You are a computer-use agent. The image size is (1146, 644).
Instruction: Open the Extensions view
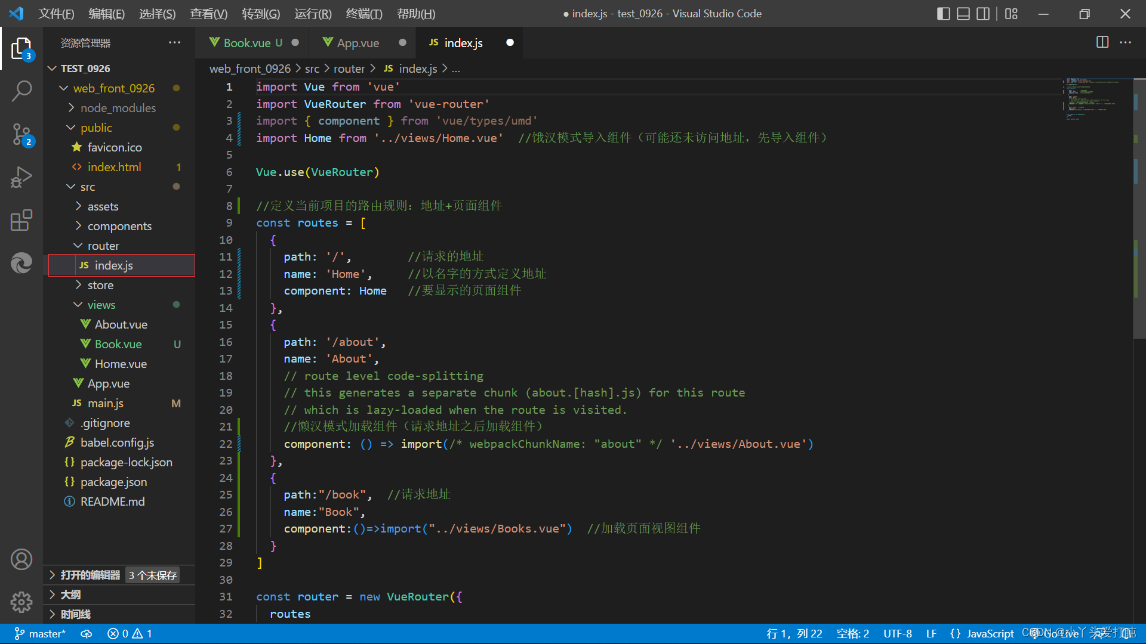(21, 220)
